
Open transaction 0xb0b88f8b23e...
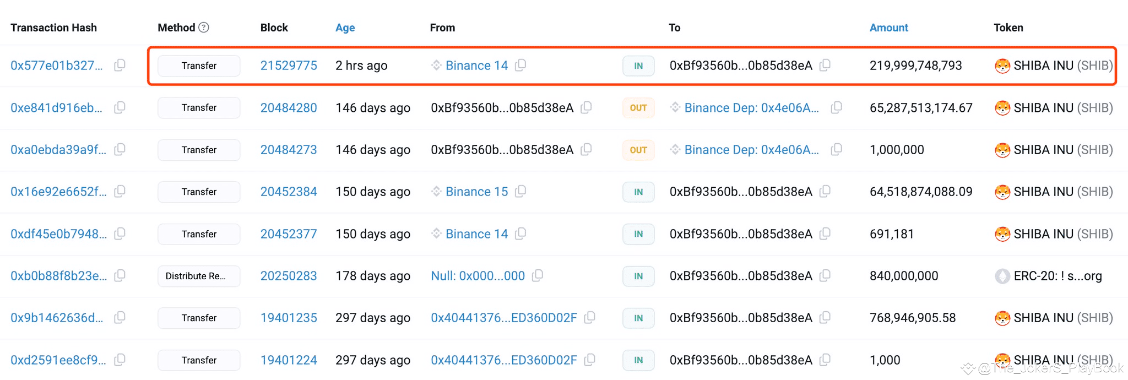[x=58, y=275]
